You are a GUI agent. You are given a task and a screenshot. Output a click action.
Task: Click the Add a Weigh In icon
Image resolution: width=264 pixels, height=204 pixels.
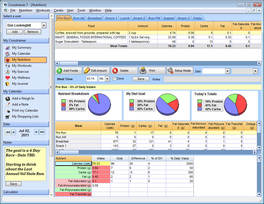8,98
